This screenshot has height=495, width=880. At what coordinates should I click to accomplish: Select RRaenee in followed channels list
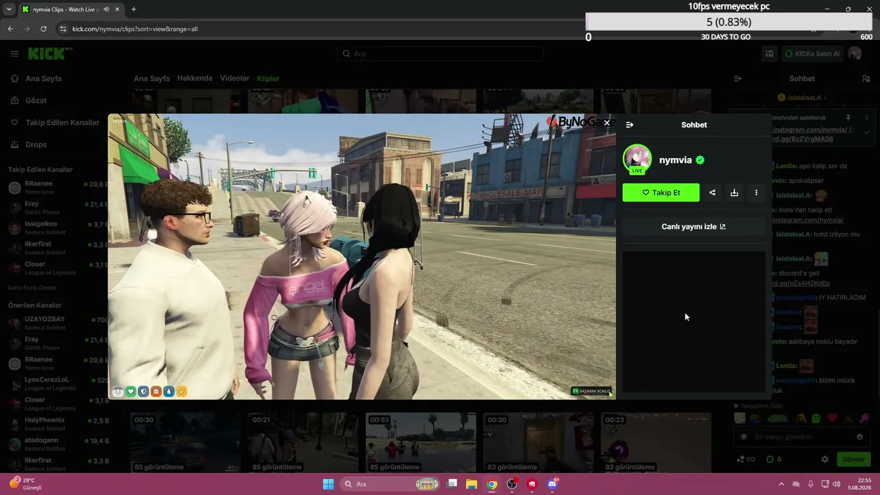(x=58, y=188)
